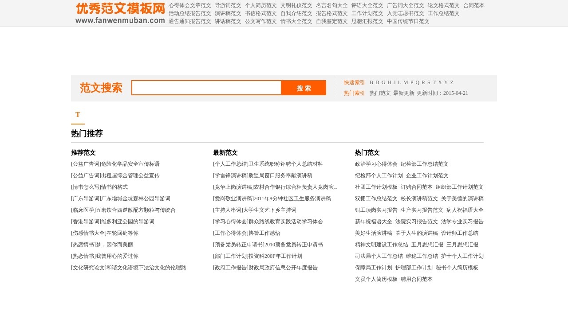
Task: Open 卫生系统职称评聘个人总结材料 article
Action: (x=285, y=164)
